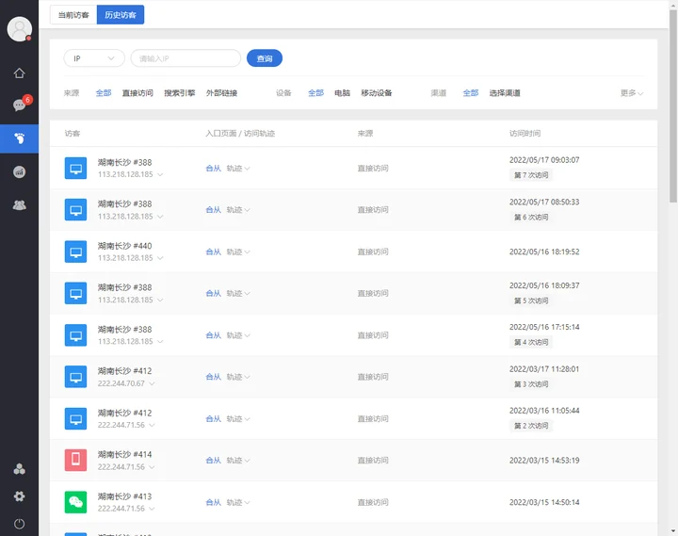Select 全部 under 来源 filter

(x=104, y=93)
